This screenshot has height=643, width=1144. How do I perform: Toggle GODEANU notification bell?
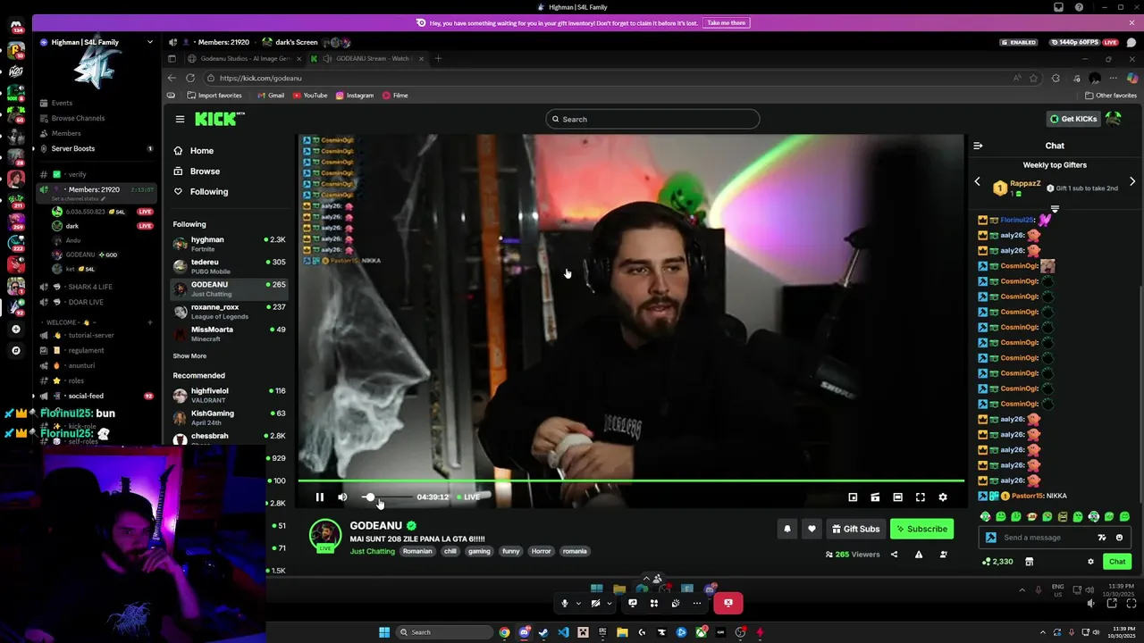click(x=787, y=529)
